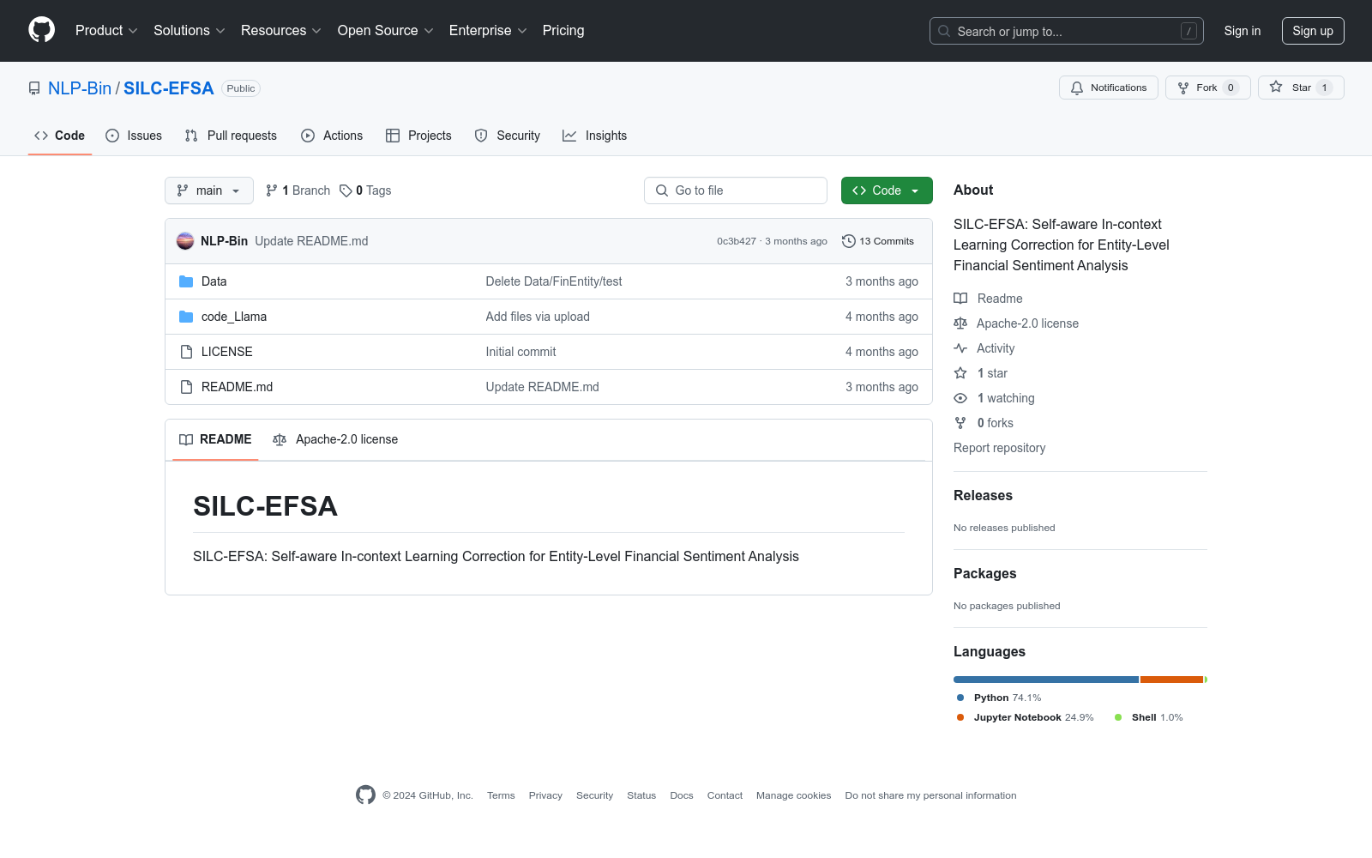Screen dimensions: 1372x858
Task: Click the footer Terms link
Action: [x=501, y=795]
